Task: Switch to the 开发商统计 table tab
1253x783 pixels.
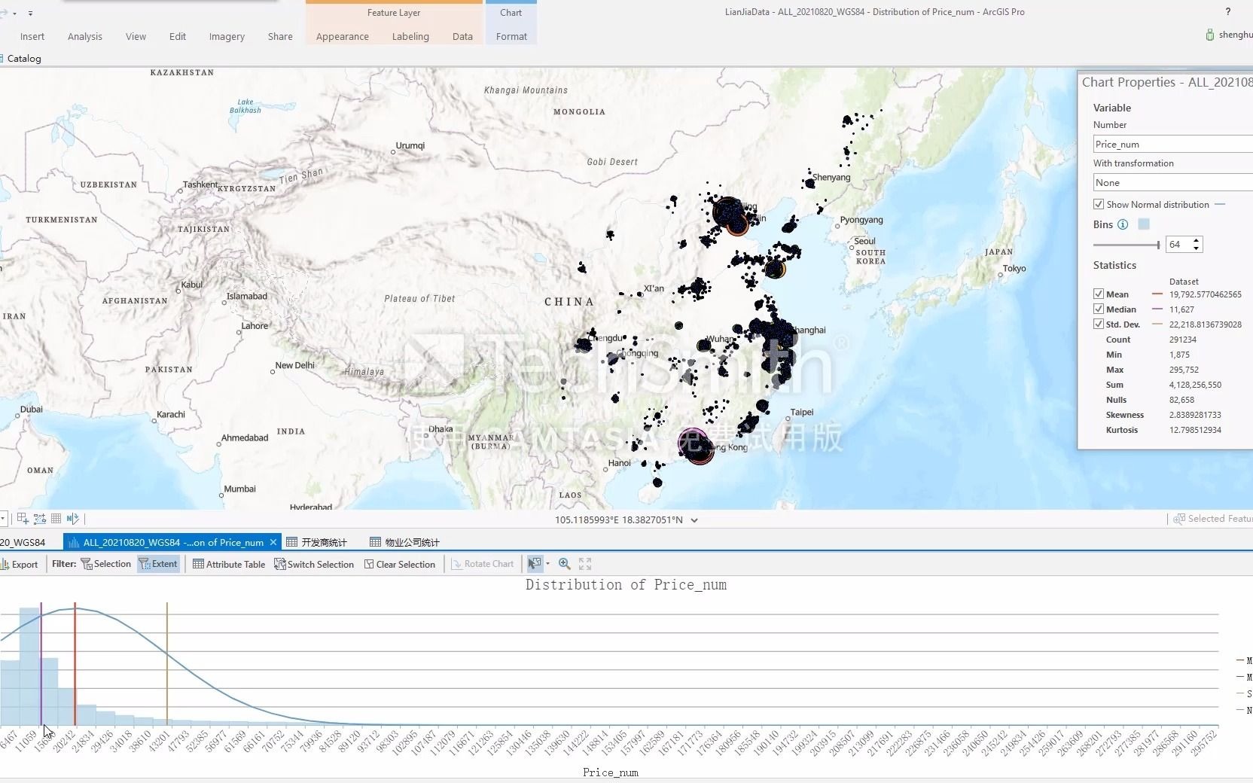Action: coord(316,542)
